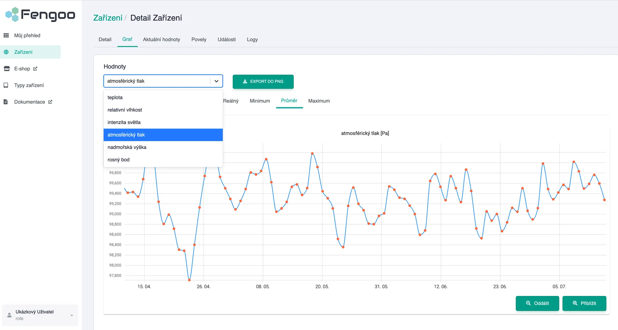Click the 99,800 y-axis label
Image resolution: width=618 pixels, height=330 pixels.
click(x=115, y=173)
